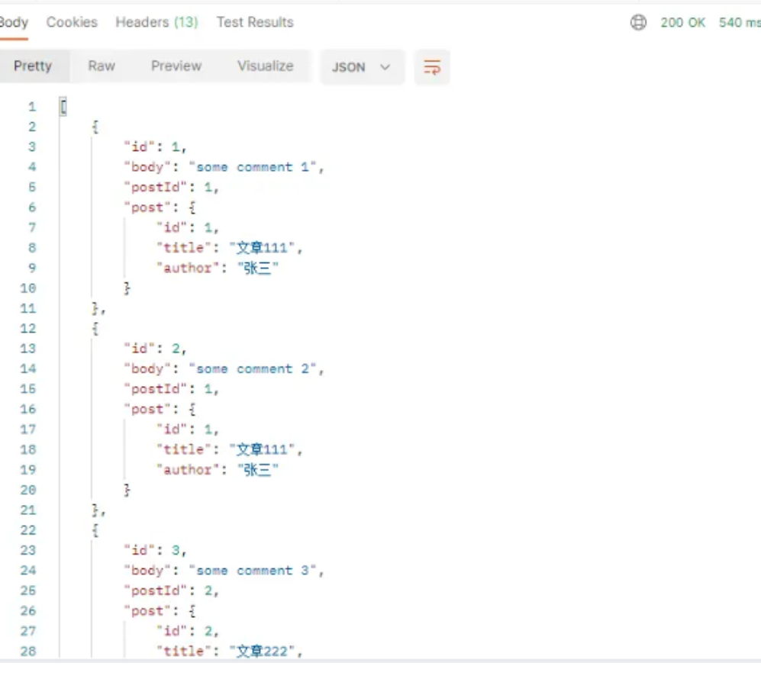Click the "post" key on line 26
This screenshot has height=682, width=761.
(x=147, y=611)
